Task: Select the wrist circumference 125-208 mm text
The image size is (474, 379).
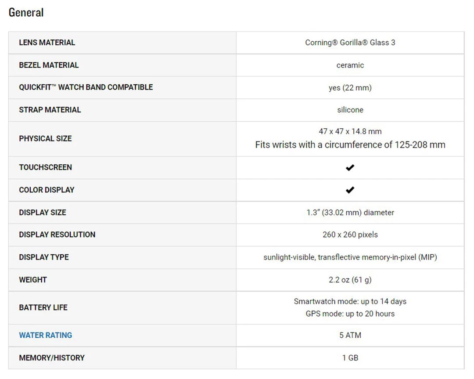Action: coord(350,144)
